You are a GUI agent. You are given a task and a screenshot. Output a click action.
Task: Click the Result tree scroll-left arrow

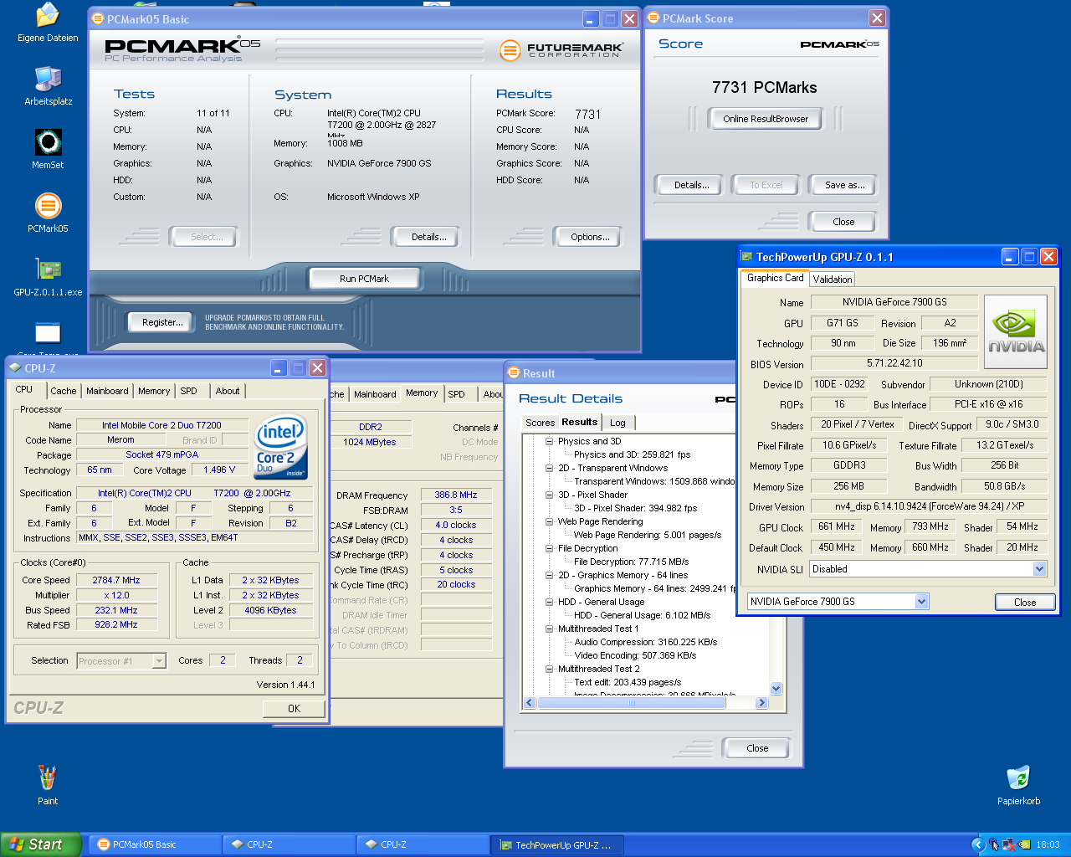pos(529,703)
